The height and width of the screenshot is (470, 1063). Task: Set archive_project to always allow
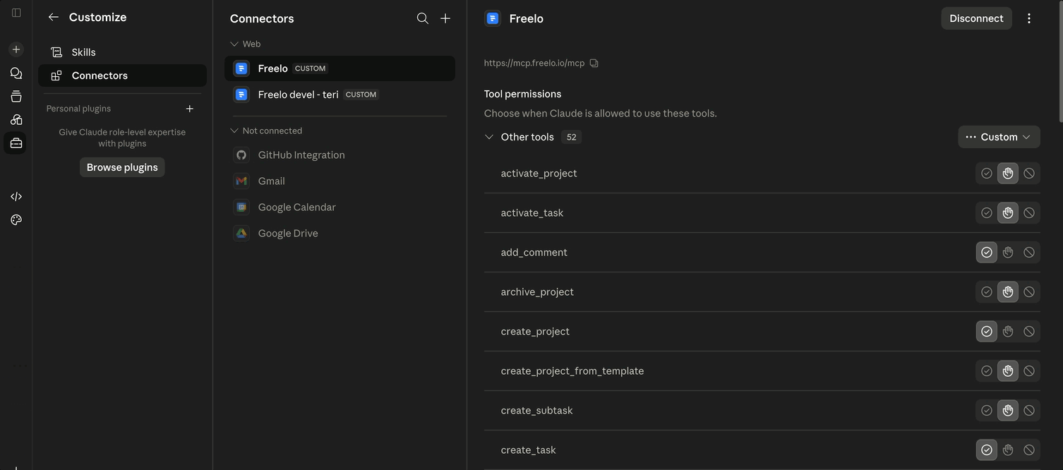987,292
